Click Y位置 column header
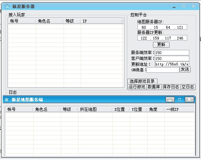Screen dimensions: 201x160 click(138, 109)
